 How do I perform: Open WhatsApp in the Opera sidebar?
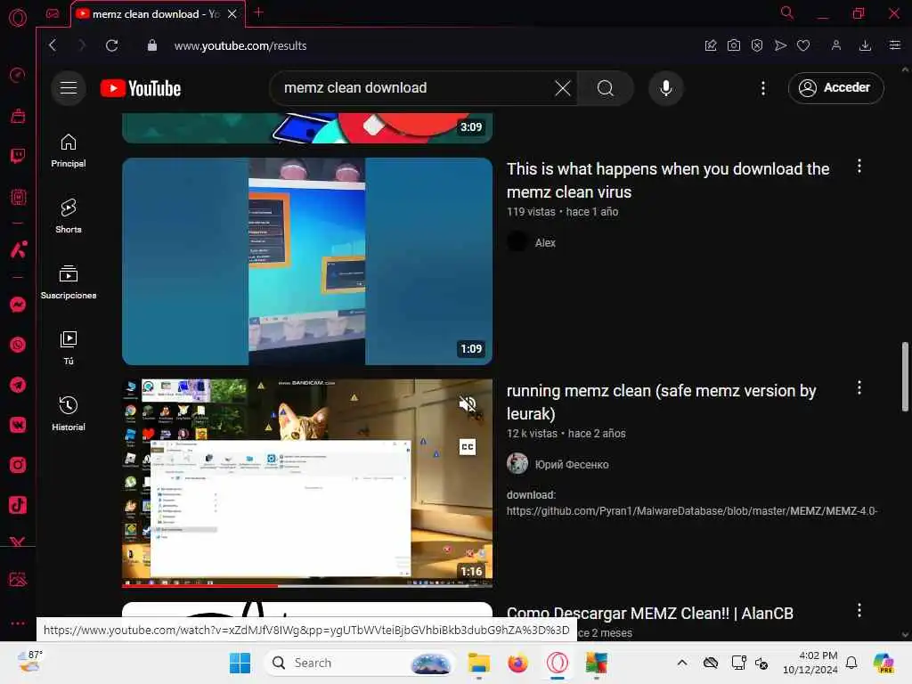18,345
